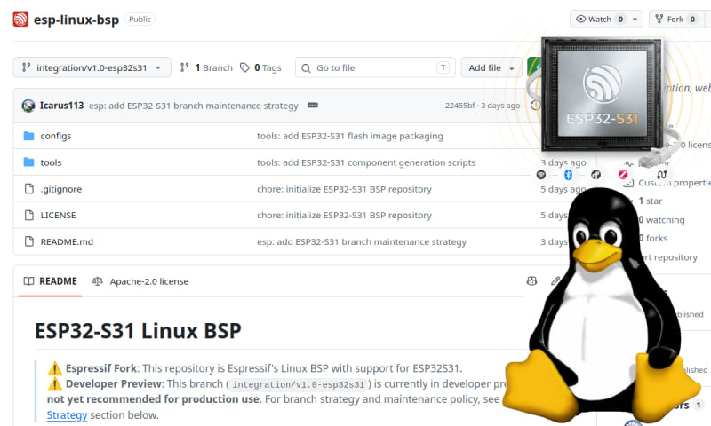Screen dimensions: 711x426
Task: Click the Espressif repository logo icon
Action: coord(20,19)
